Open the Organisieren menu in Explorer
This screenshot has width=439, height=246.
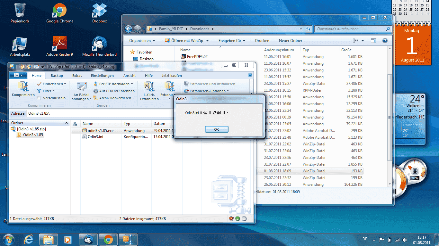pos(142,41)
